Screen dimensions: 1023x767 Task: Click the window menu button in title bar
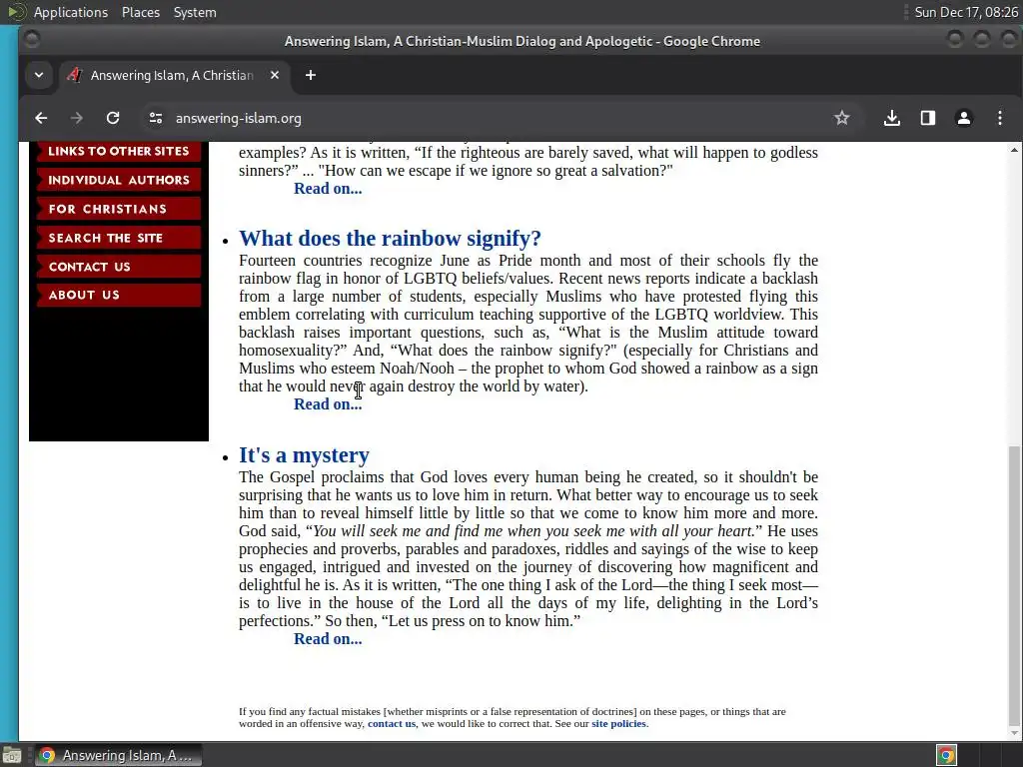31,40
